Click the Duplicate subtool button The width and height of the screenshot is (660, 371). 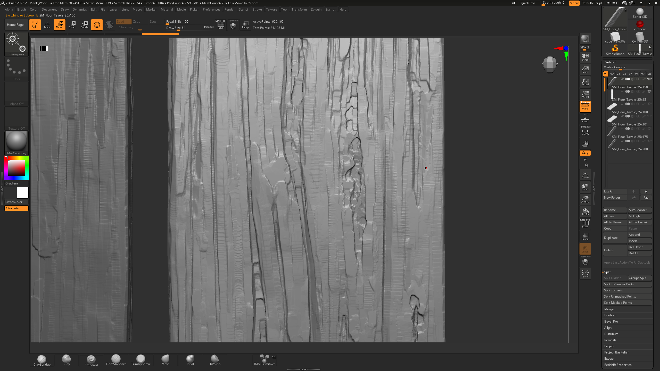pos(615,238)
